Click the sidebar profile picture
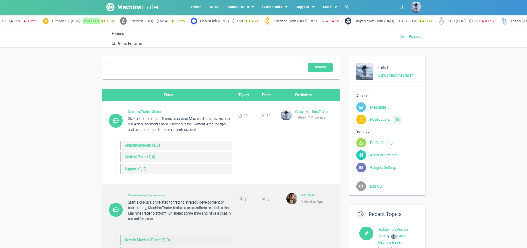527x248 pixels. point(365,71)
